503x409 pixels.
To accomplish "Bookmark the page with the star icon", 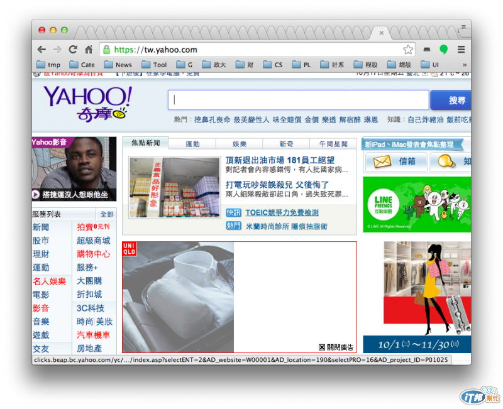I will pyautogui.click(x=407, y=50).
